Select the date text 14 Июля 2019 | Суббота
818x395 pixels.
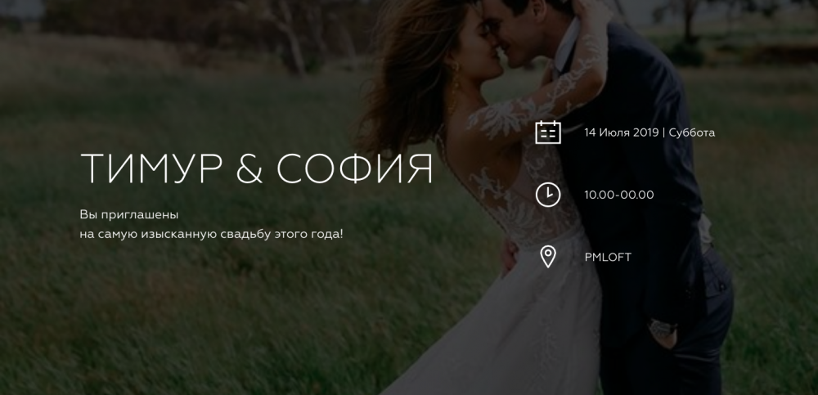tap(649, 132)
